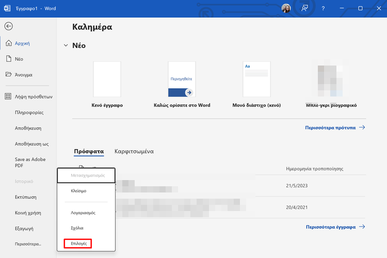Click Περισσότερα πρότυπα link
This screenshot has width=387, height=258.
click(x=335, y=127)
